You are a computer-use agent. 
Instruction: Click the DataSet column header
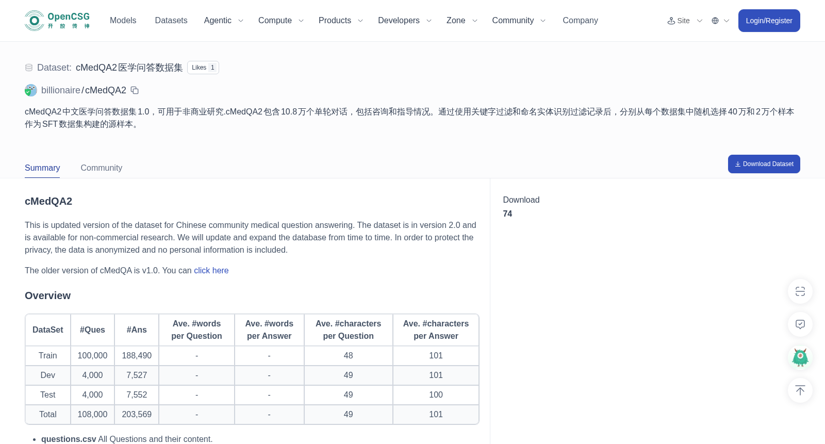48,330
